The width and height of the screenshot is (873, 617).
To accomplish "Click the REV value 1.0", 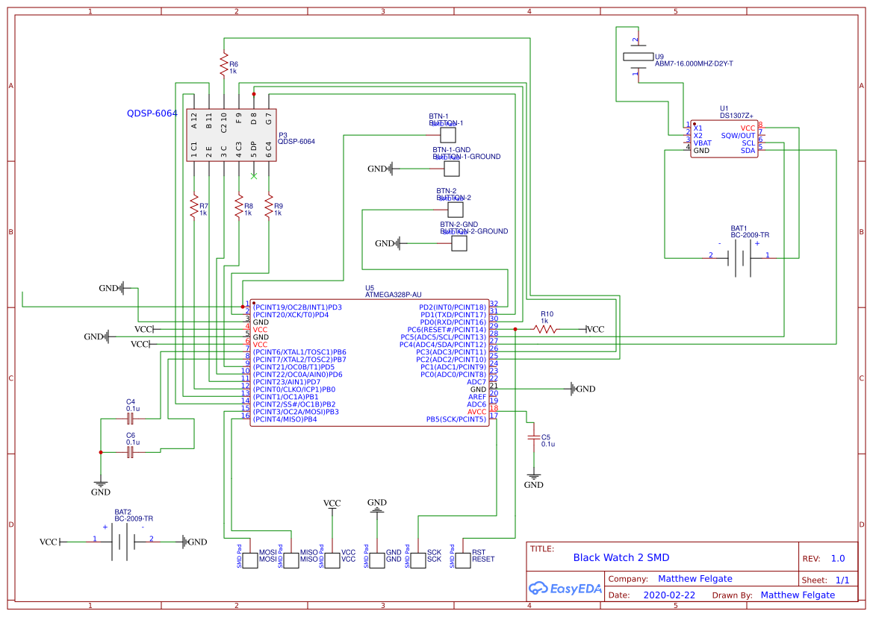I will (x=838, y=559).
